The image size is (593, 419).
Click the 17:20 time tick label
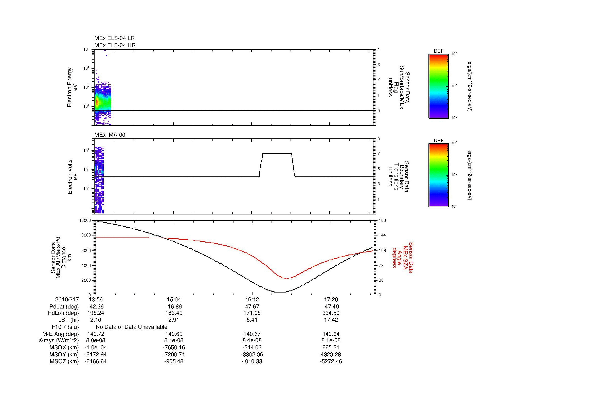331,299
